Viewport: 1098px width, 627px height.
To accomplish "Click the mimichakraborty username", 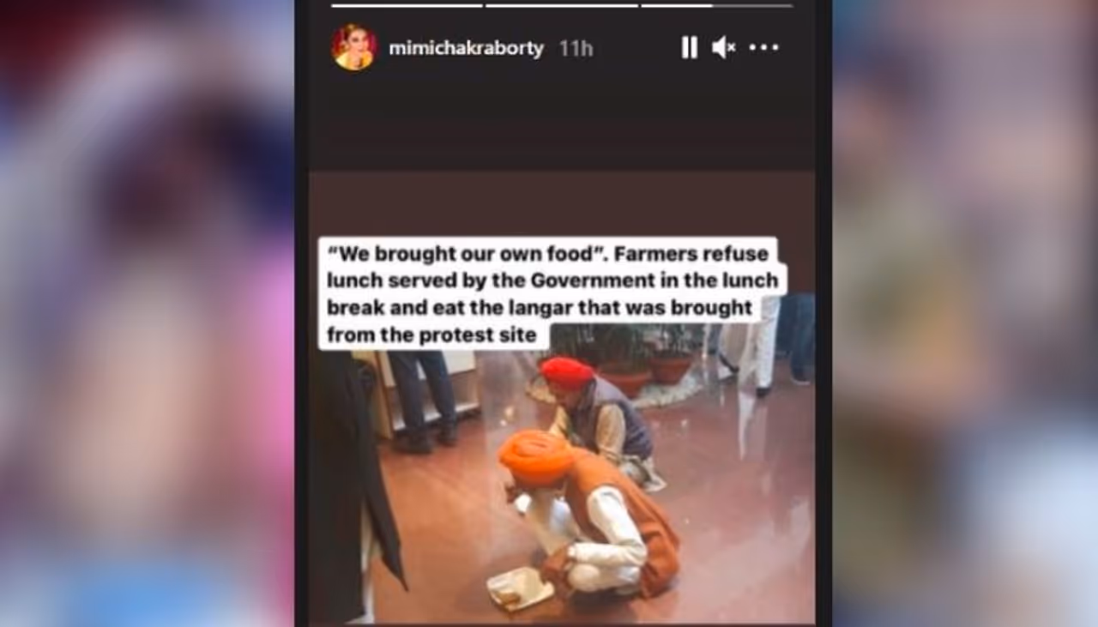I will (466, 49).
